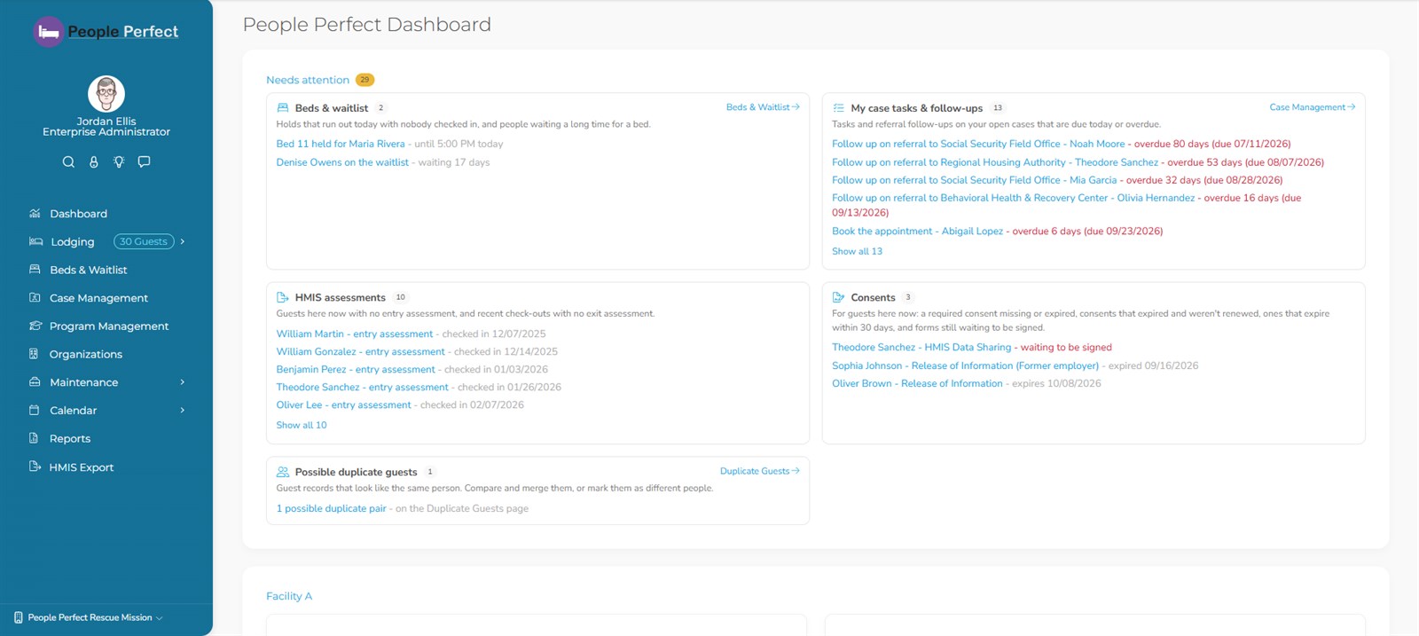Viewport: 1419px width, 636px height.
Task: Click the Beds & Waitlist sidebar icon
Action: tap(35, 270)
